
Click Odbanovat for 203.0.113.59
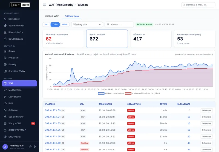click(x=207, y=110)
